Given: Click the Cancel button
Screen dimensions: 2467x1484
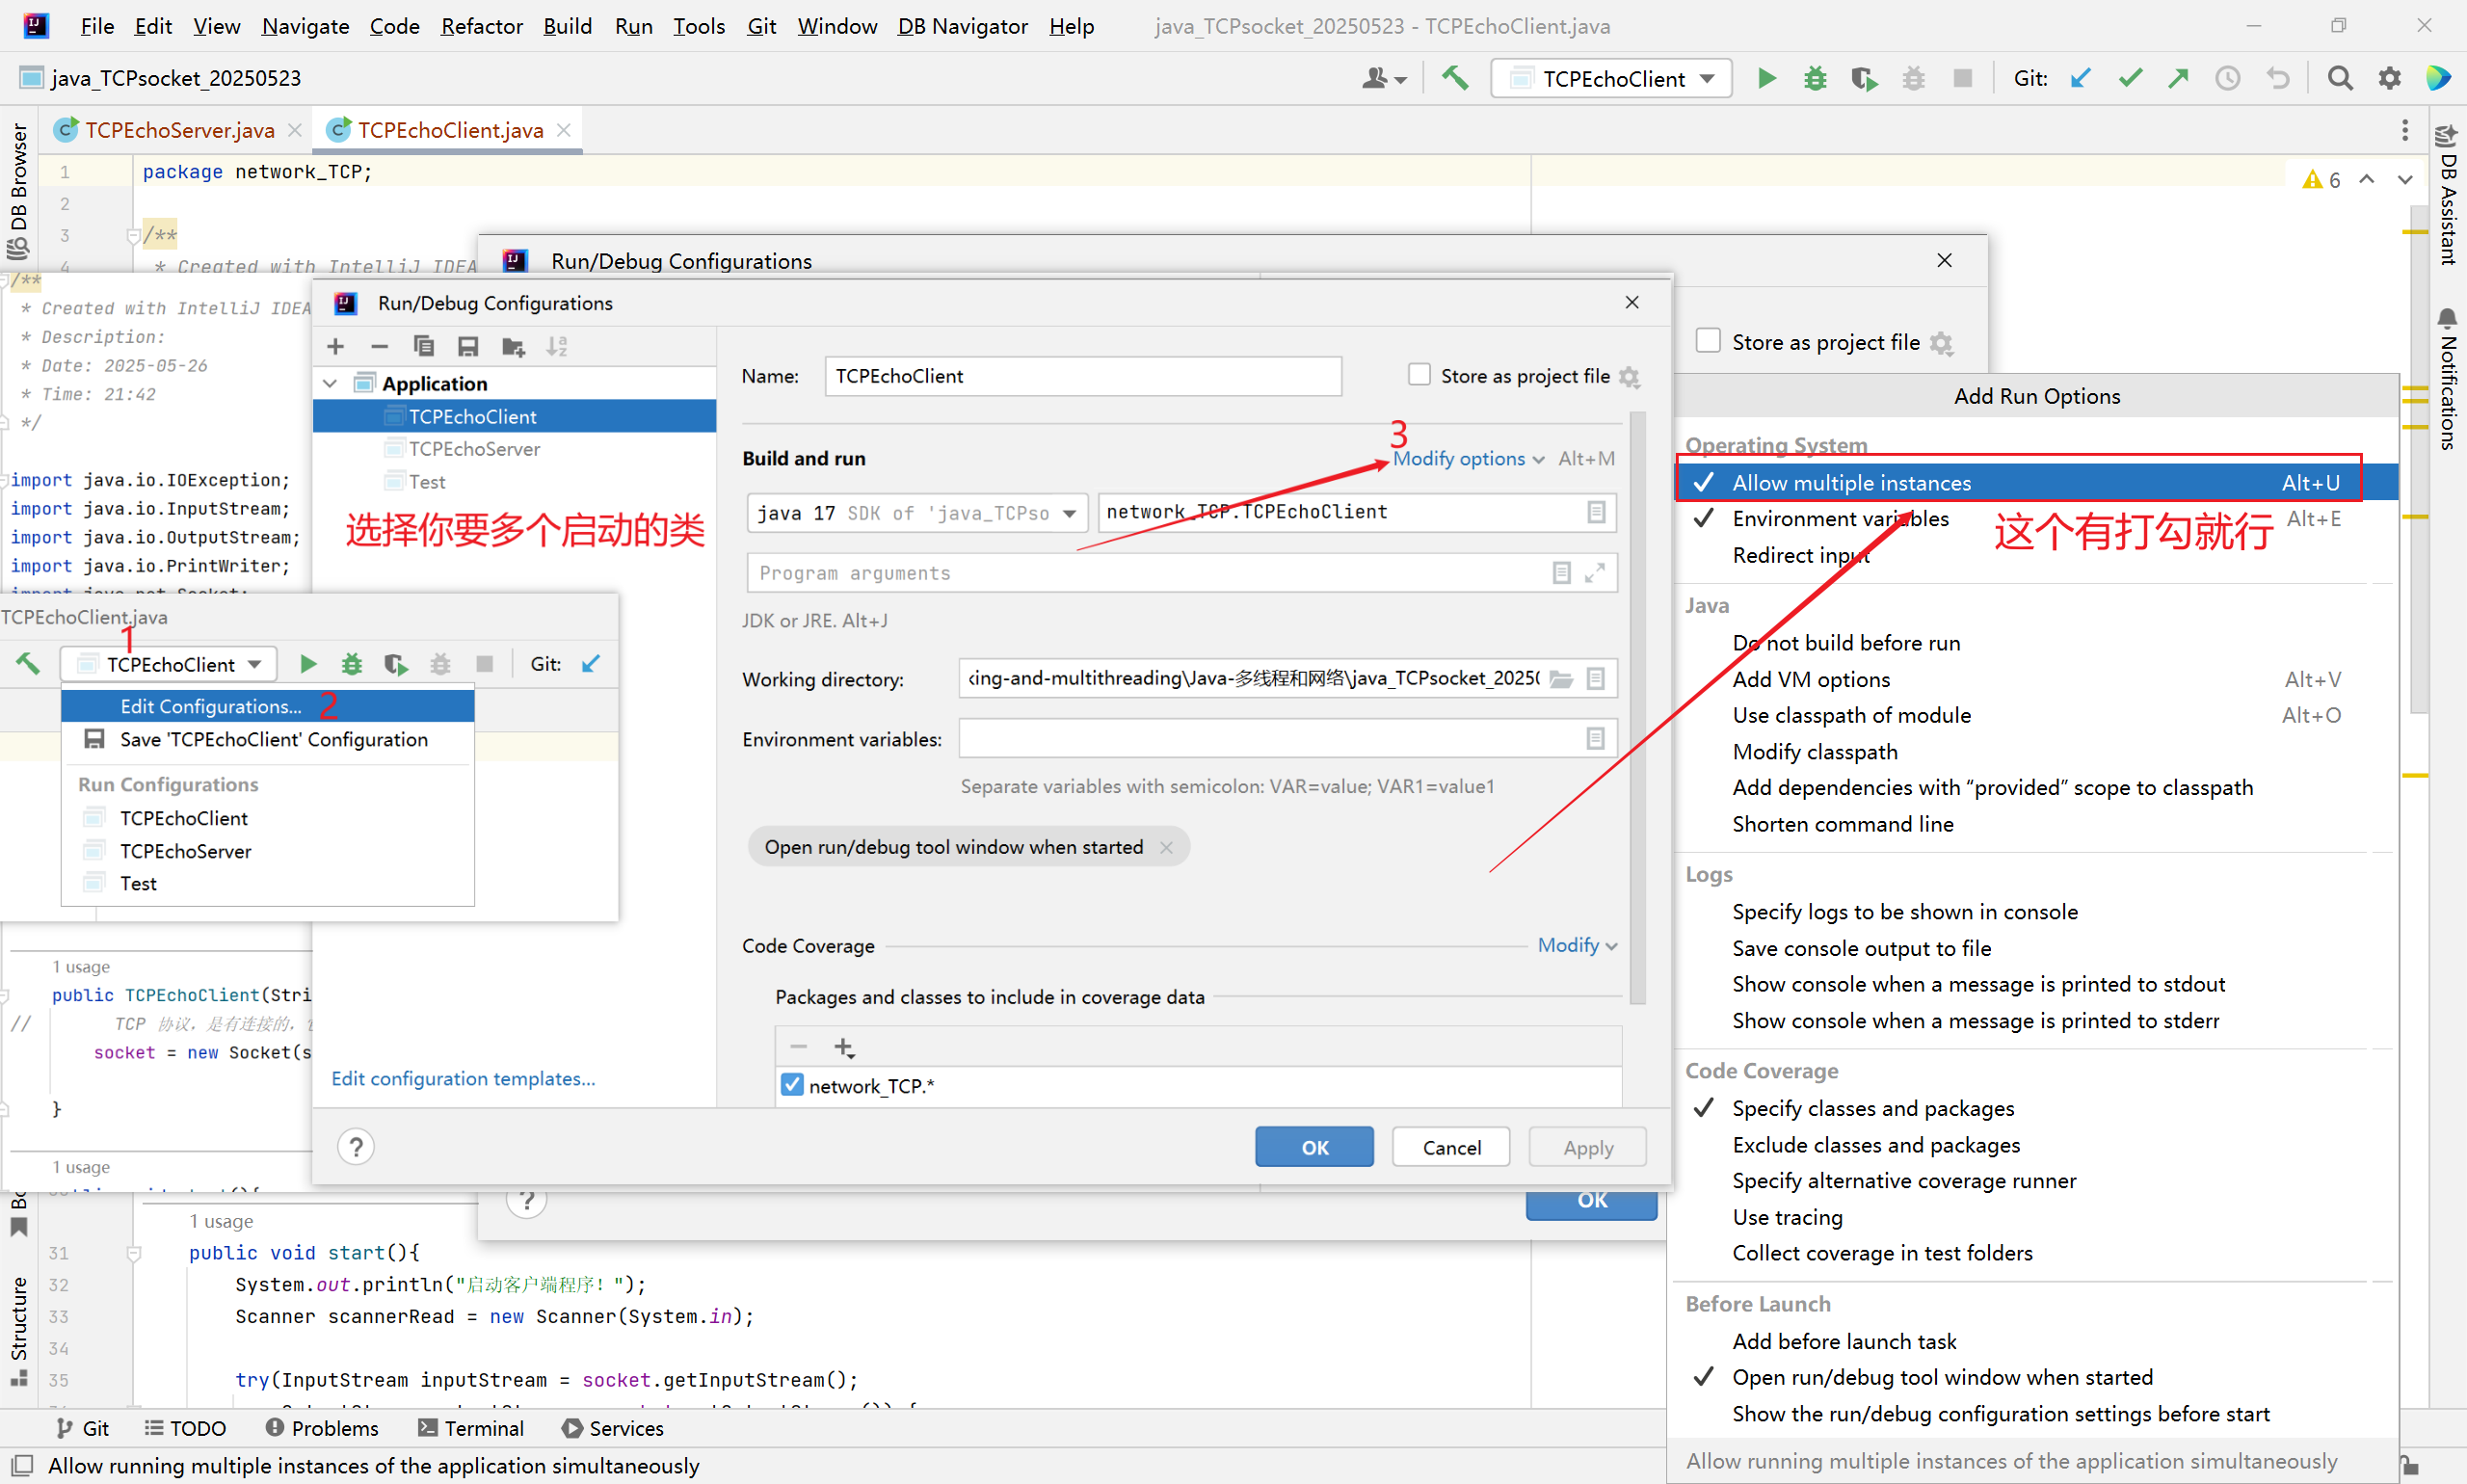Looking at the screenshot, I should coord(1450,1147).
